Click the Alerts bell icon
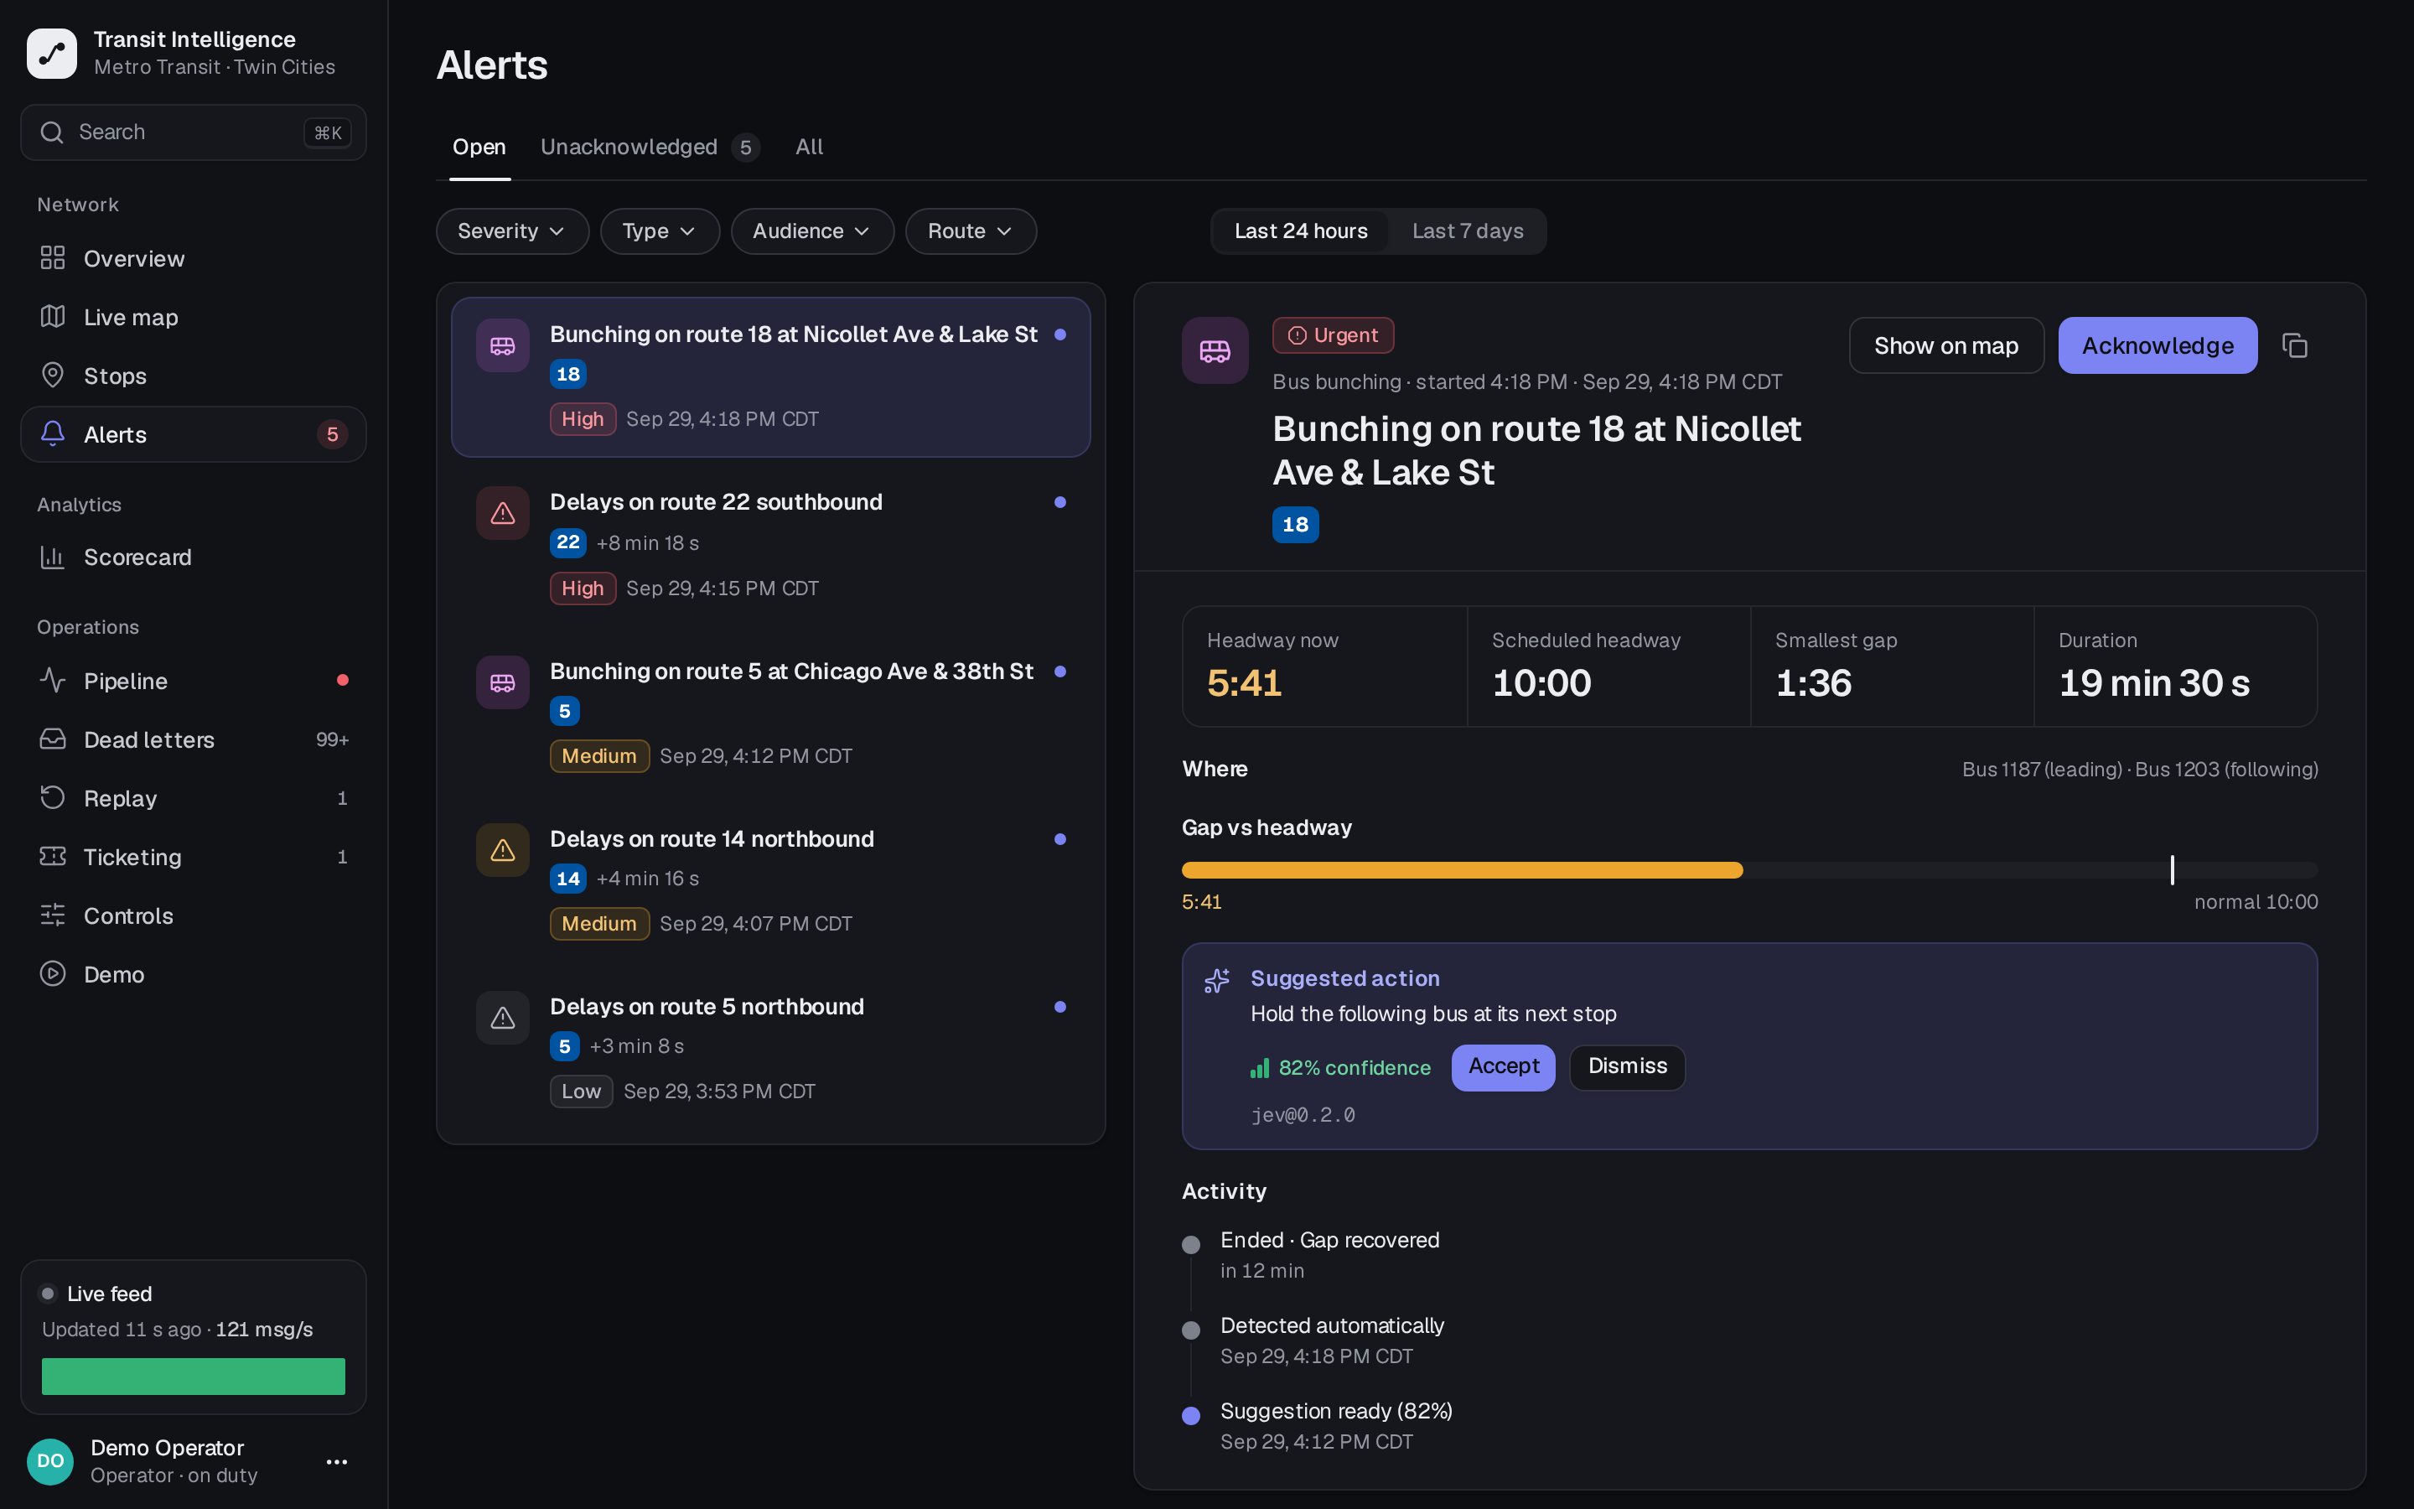Screen dimensions: 2414x1509 coord(53,434)
